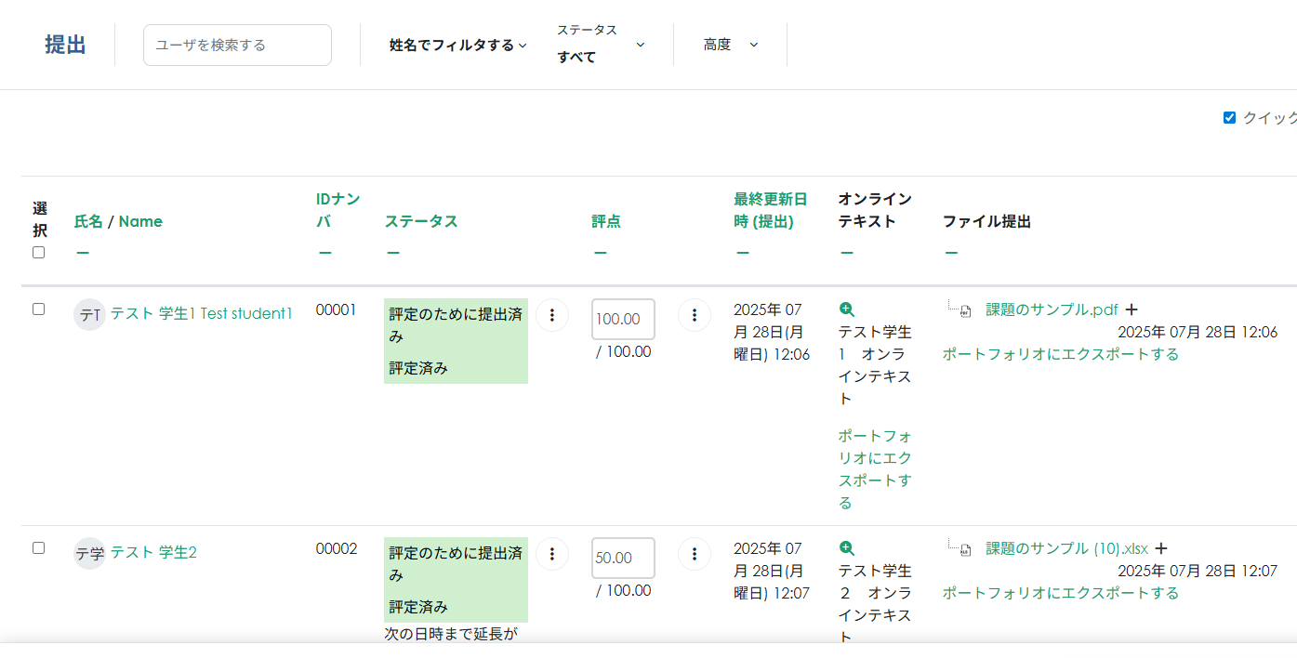
Task: Sort by 評点 column header
Action: click(605, 221)
